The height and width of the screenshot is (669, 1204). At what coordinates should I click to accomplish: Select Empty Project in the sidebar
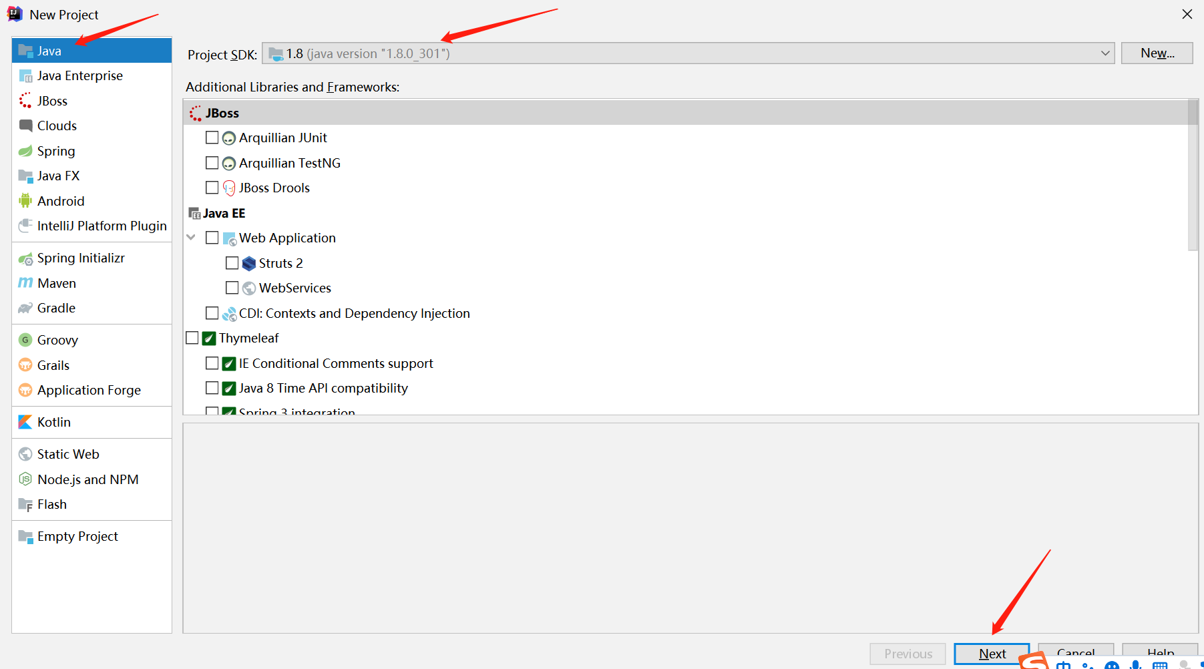(91, 536)
